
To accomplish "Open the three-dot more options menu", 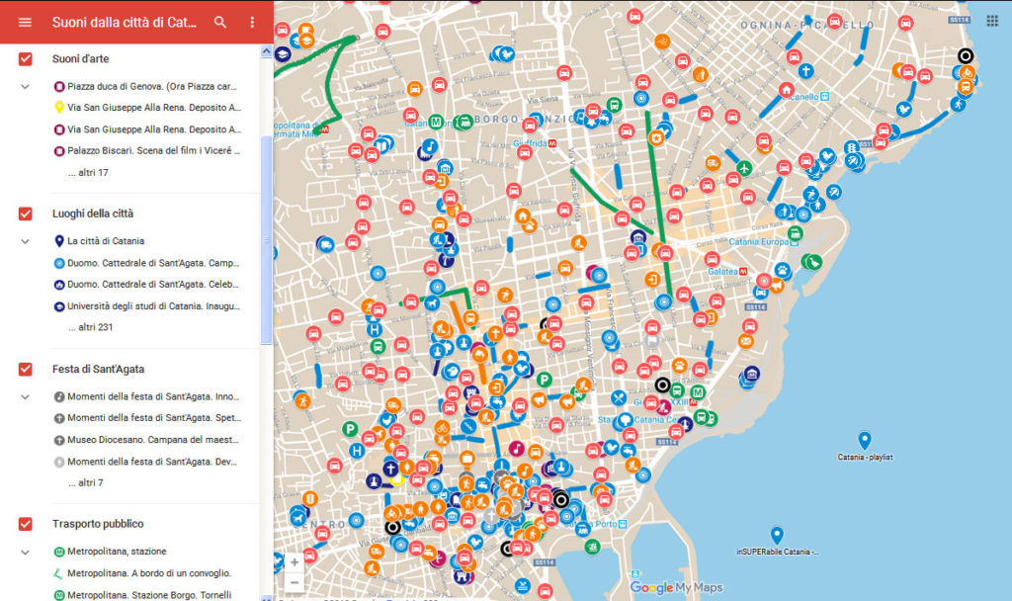I will pos(252,22).
